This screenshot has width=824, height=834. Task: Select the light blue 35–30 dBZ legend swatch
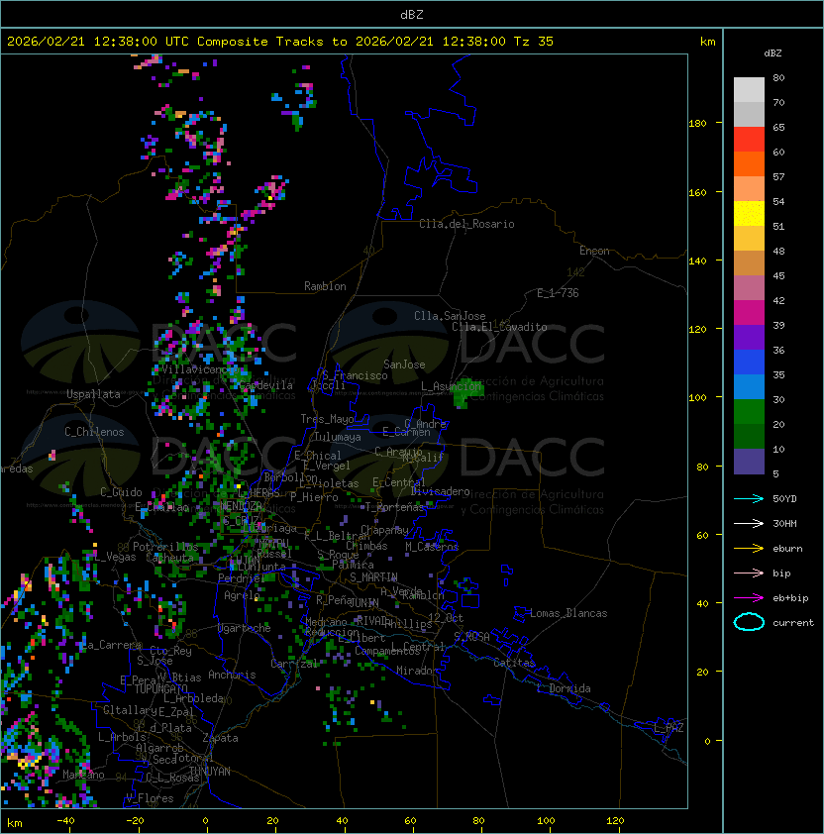click(749, 387)
